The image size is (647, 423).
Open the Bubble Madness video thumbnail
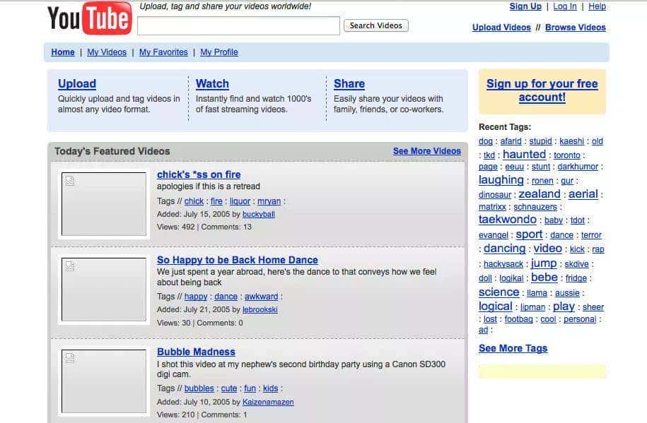(103, 381)
